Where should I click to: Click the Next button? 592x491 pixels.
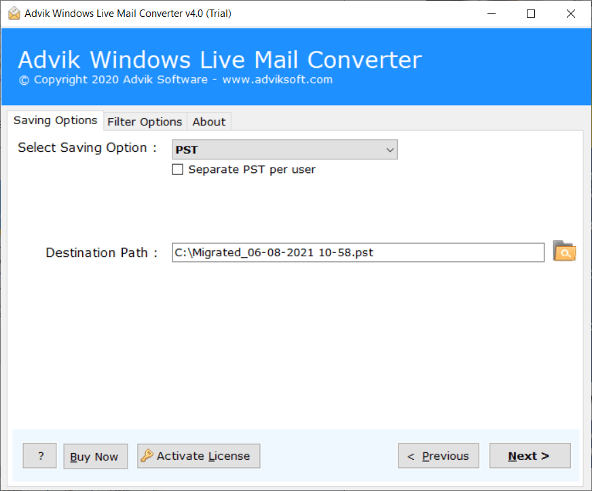(x=530, y=456)
